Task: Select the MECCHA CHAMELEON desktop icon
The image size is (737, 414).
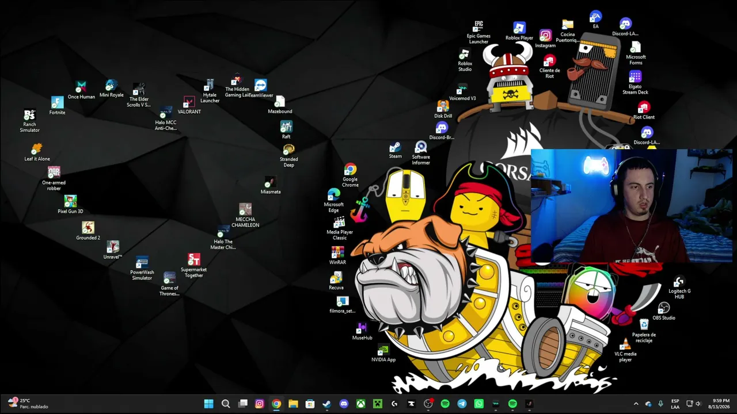Action: click(245, 216)
